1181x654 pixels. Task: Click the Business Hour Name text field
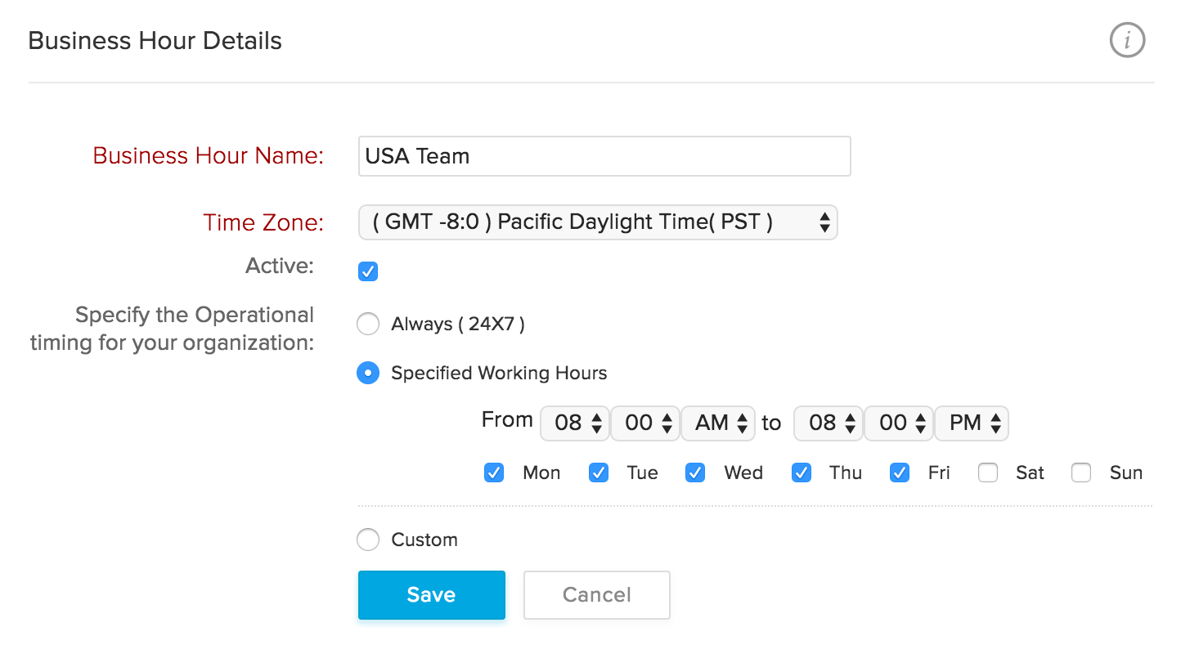[604, 156]
